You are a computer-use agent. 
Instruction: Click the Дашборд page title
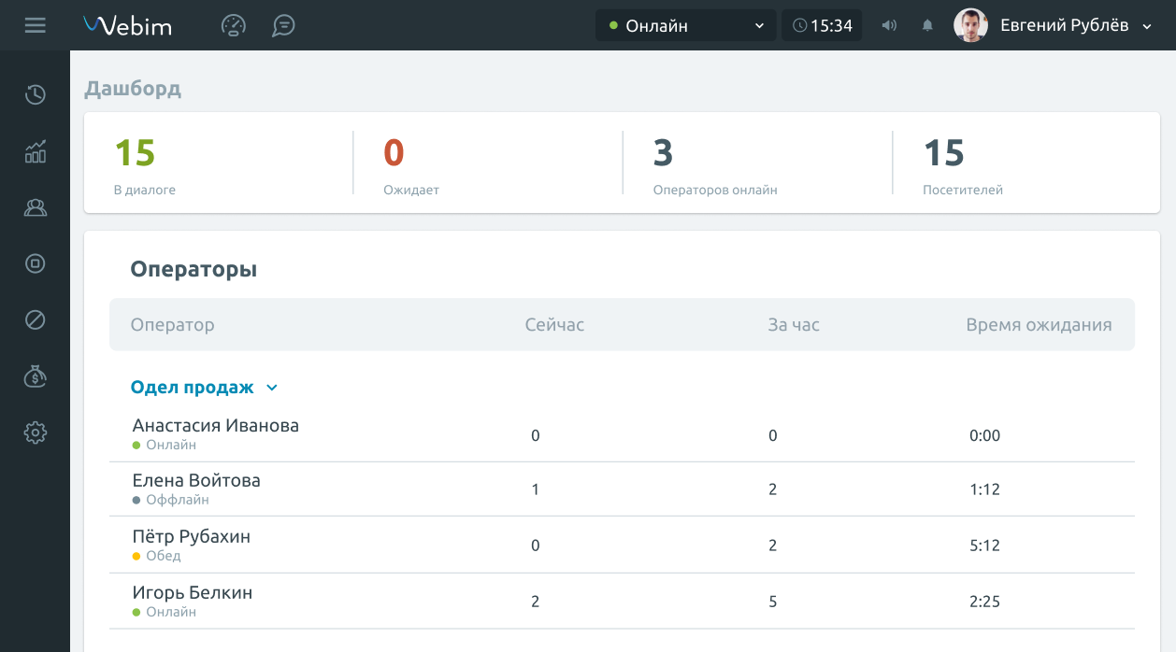pyautogui.click(x=133, y=89)
